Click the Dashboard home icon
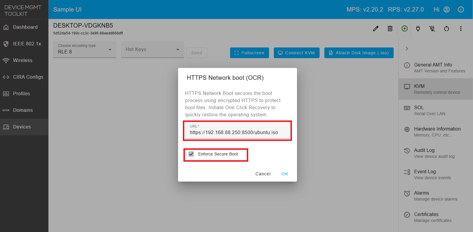 6,27
